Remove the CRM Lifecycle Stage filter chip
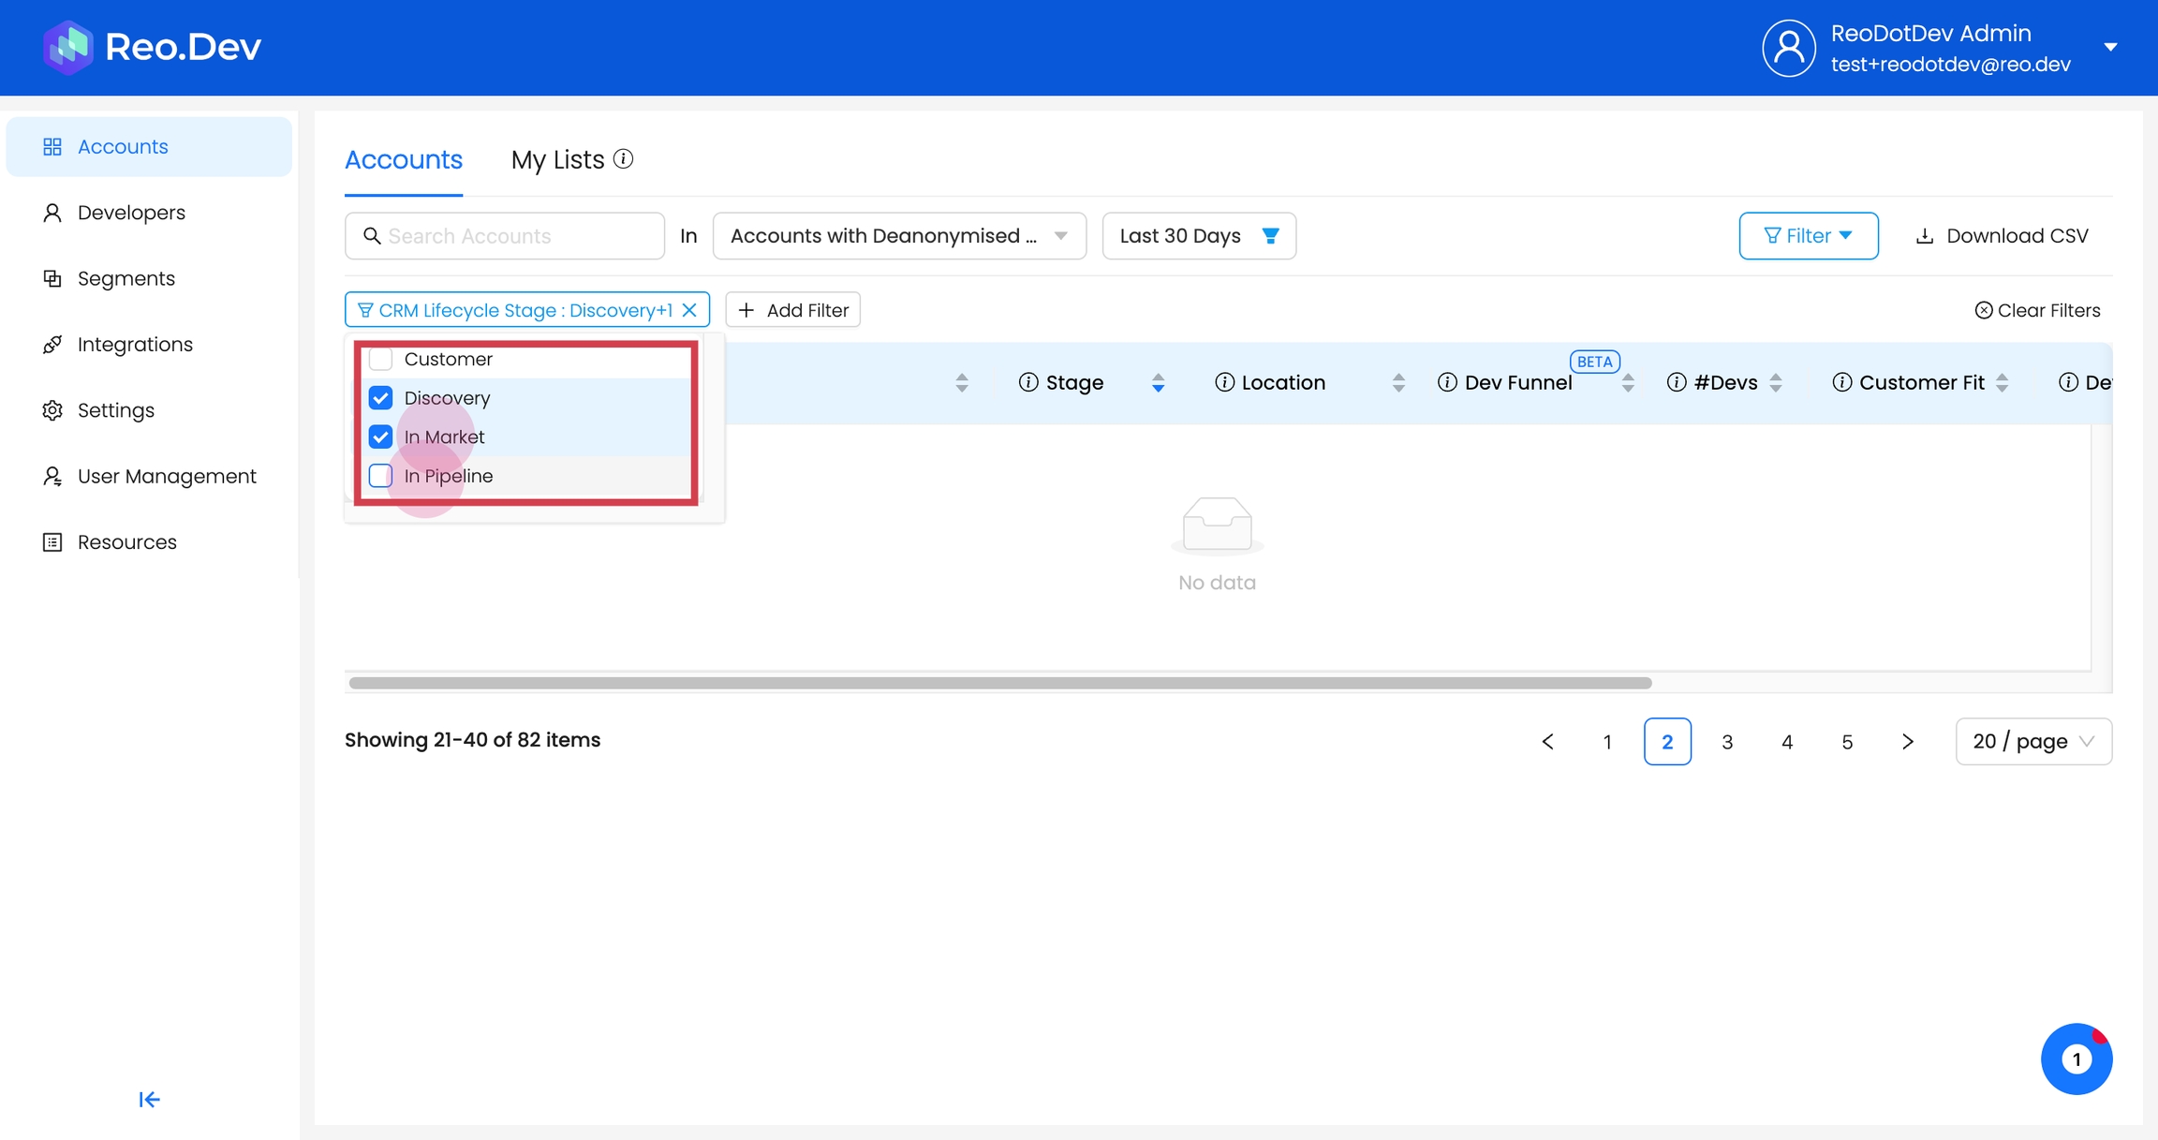The width and height of the screenshot is (2158, 1140). (690, 310)
